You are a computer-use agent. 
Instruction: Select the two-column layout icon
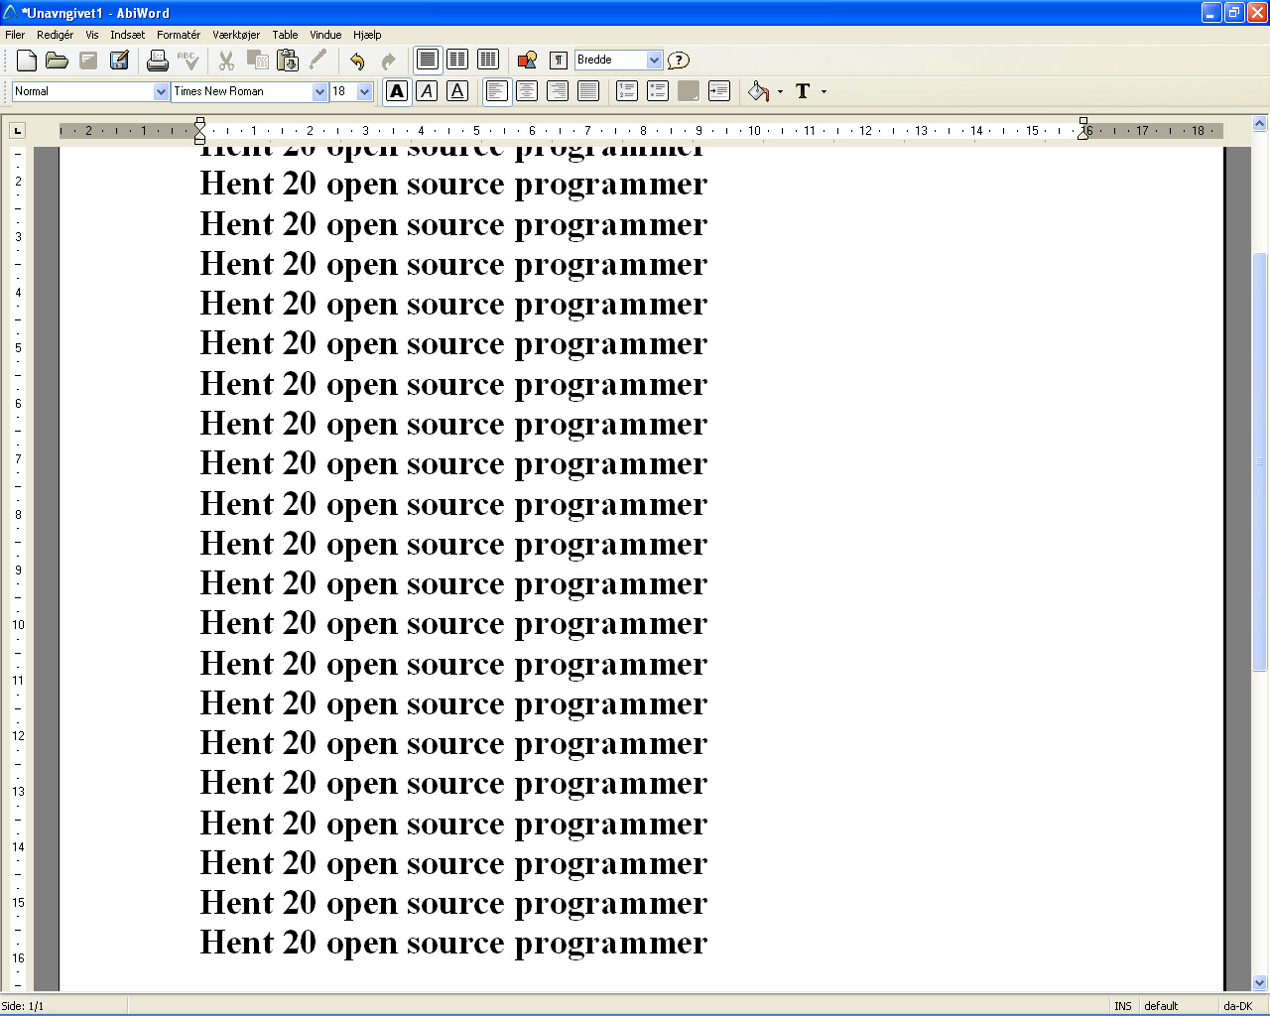pyautogui.click(x=457, y=61)
